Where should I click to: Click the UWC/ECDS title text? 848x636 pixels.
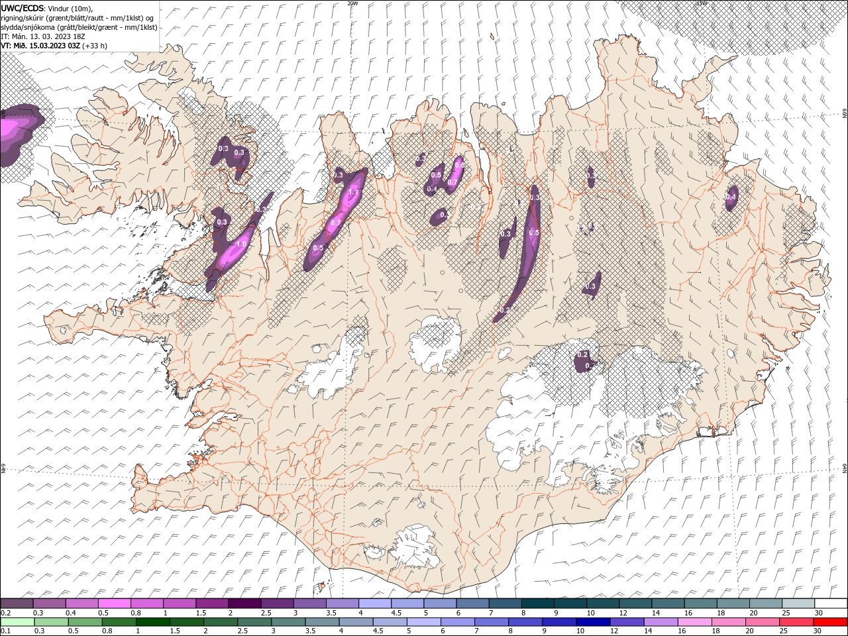[23, 8]
